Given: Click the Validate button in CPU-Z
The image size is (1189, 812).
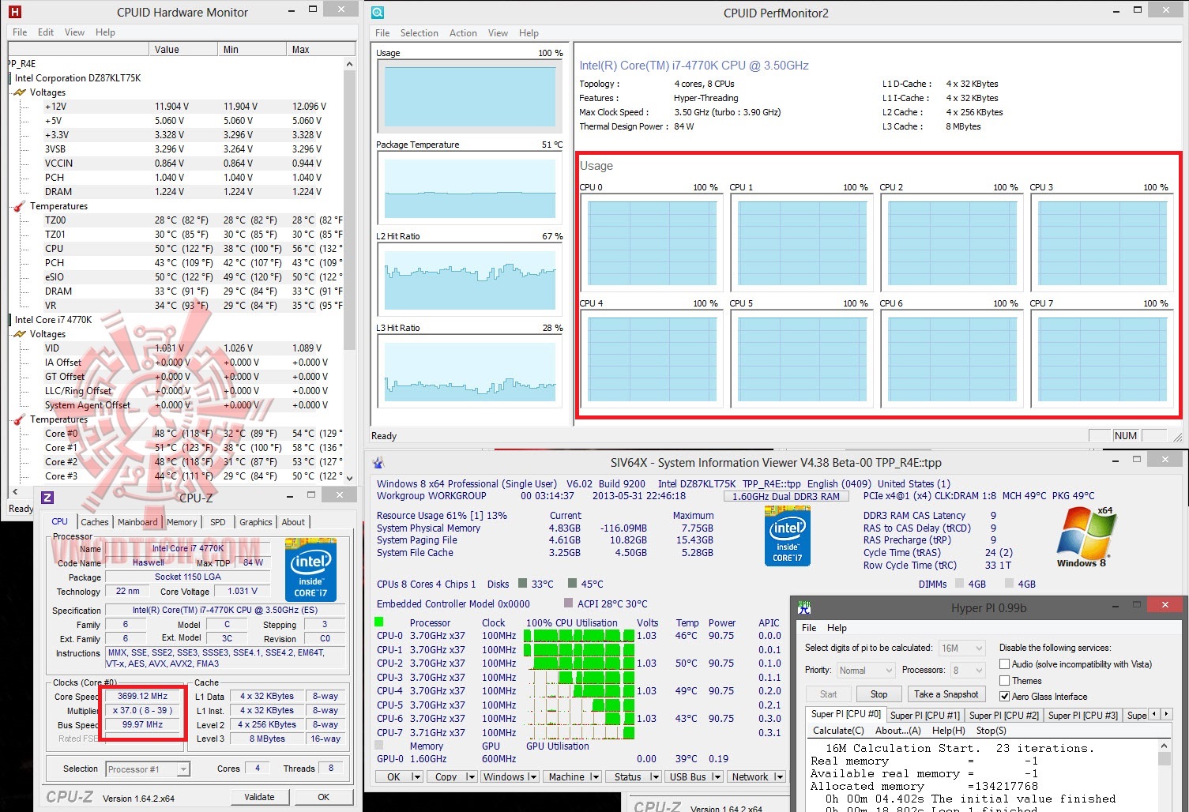Looking at the screenshot, I should (x=259, y=797).
